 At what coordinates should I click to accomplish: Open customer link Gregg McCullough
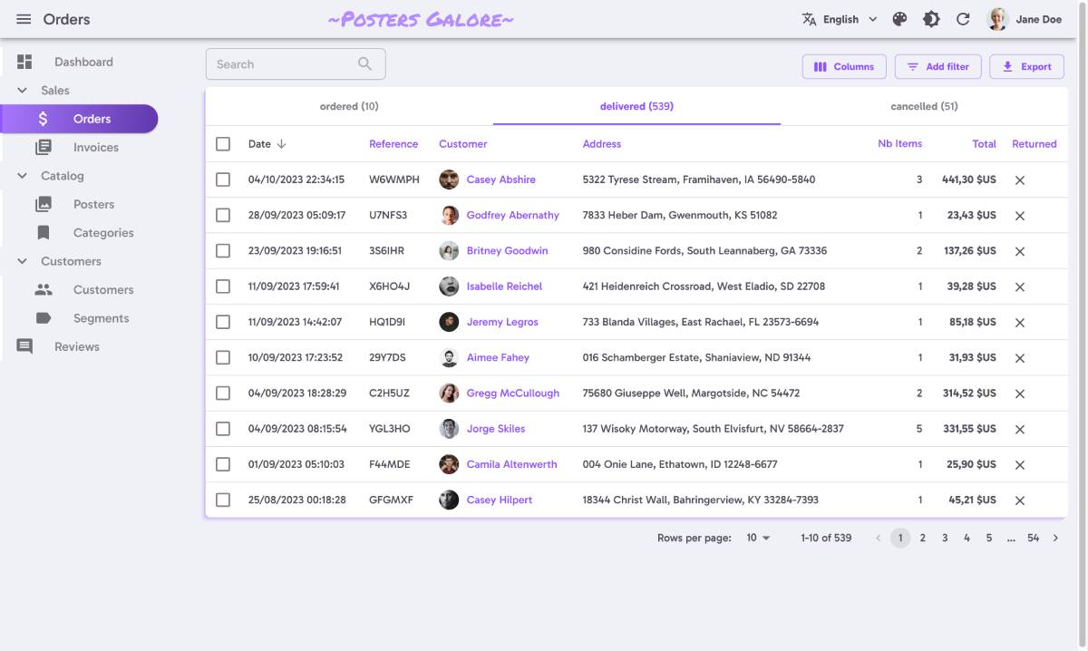[512, 394]
